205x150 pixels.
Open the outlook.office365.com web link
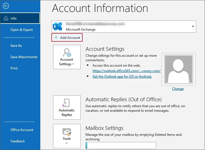click(127, 71)
